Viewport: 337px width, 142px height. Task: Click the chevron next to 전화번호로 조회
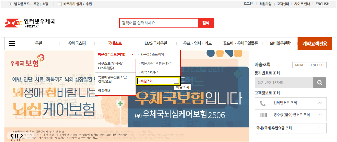320,103
